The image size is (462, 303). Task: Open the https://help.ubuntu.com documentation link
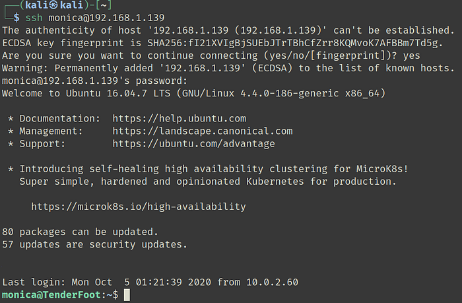click(179, 119)
